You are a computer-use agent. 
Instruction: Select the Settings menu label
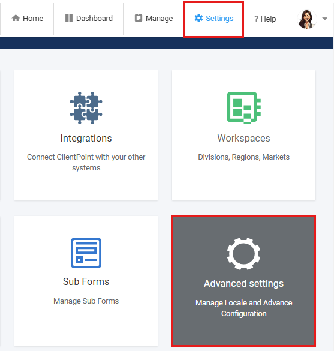point(219,19)
